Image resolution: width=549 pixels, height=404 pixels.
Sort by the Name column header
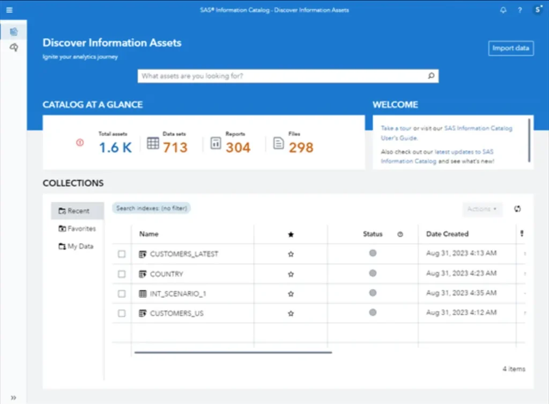149,234
